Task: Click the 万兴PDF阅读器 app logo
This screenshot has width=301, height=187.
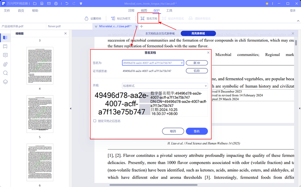Action: [x=3, y=3]
